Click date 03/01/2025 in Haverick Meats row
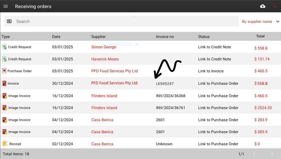The height and width of the screenshot is (159, 281). 62,59
